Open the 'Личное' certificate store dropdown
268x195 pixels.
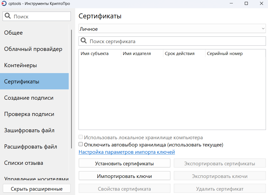pyautogui.click(x=172, y=29)
